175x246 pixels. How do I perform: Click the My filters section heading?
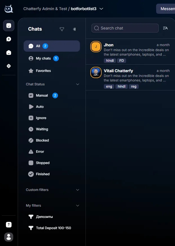coord(33,206)
